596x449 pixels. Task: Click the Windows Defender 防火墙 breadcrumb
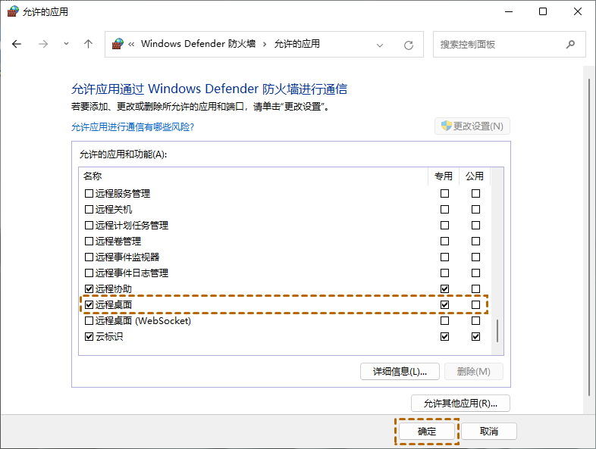198,44
